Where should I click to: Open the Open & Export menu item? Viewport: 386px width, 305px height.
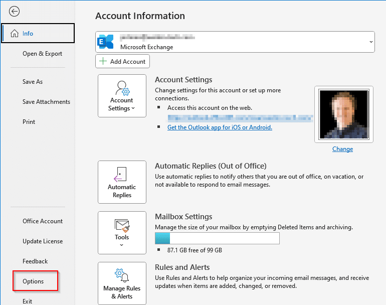pyautogui.click(x=42, y=54)
